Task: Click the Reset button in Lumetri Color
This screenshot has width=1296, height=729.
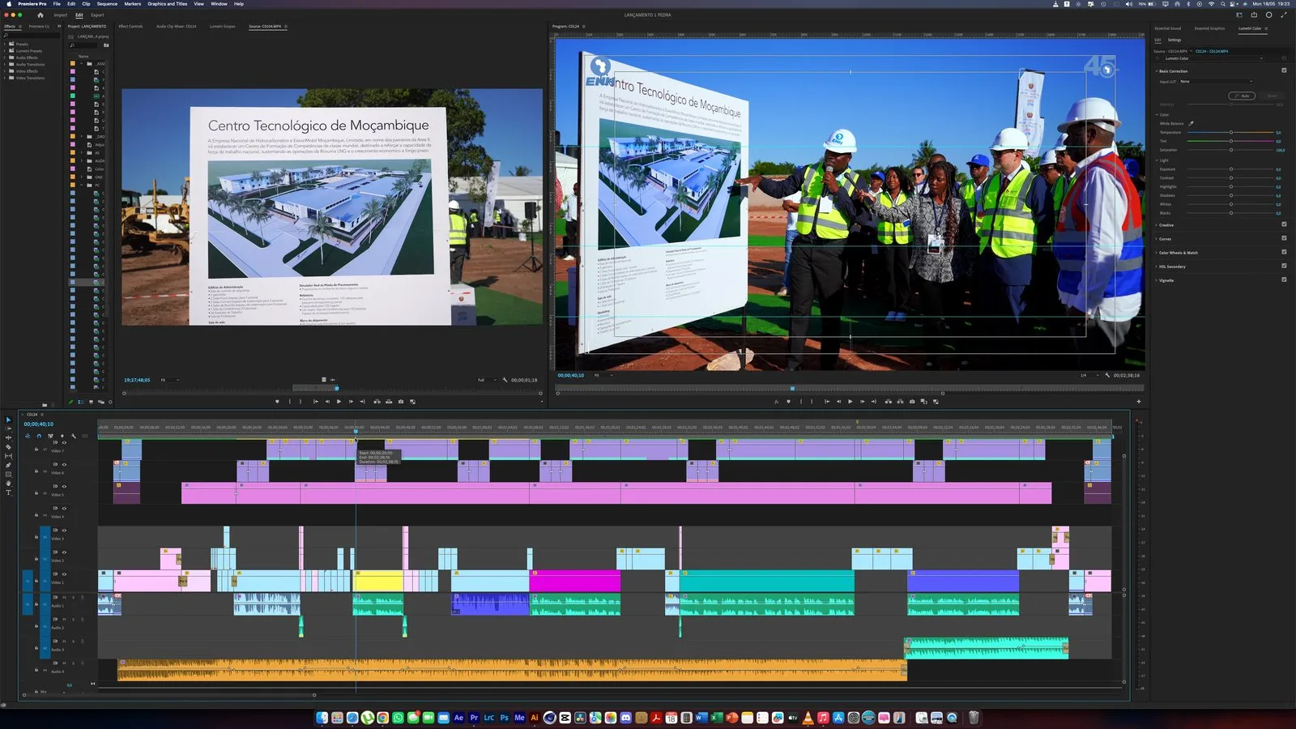Action: pos(1272,96)
